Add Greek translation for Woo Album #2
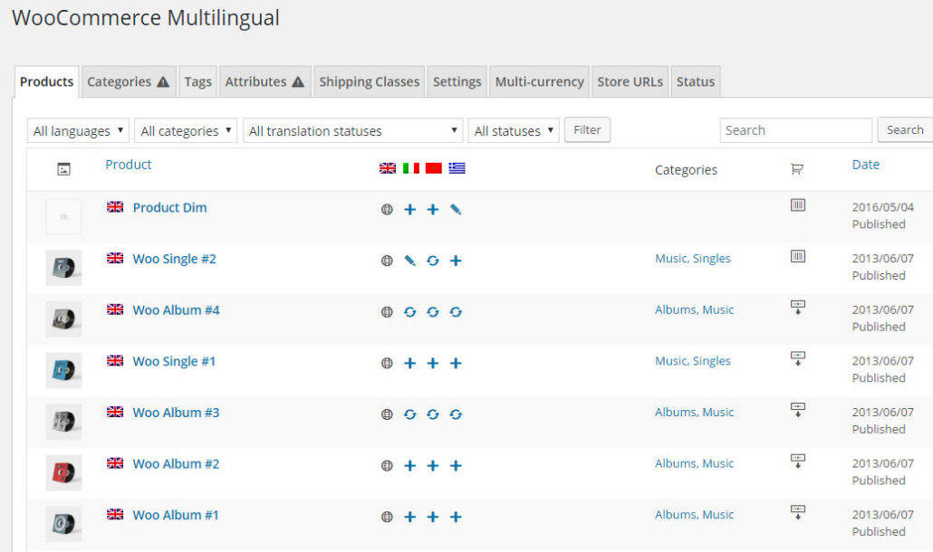Viewport: 933px width, 552px height. coord(456,465)
